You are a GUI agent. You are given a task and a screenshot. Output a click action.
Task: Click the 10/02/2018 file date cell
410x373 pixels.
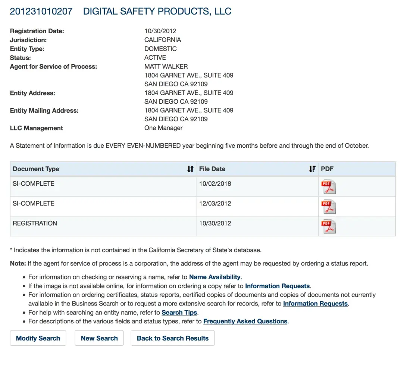[x=215, y=184]
